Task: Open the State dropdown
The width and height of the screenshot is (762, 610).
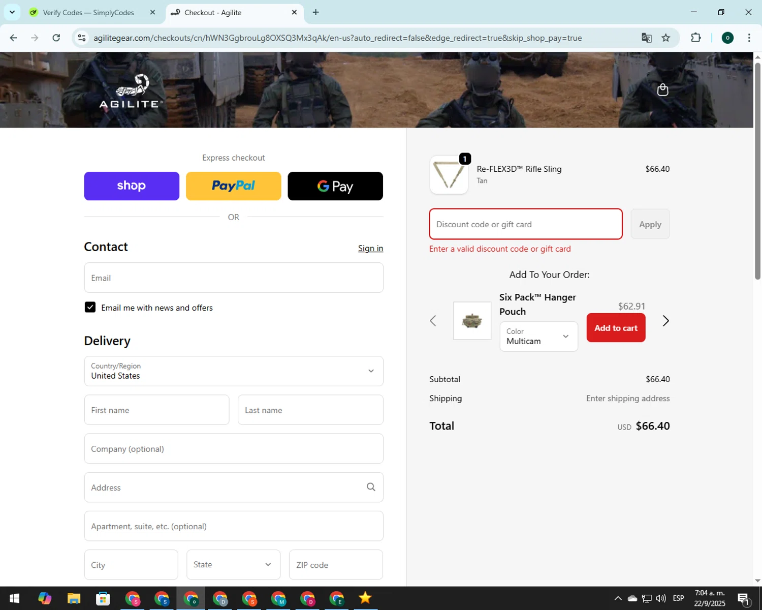Action: click(x=233, y=565)
